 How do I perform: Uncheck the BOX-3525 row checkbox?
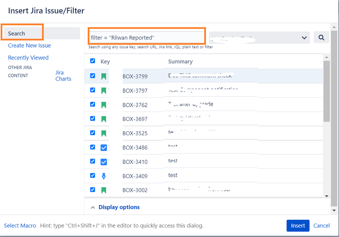tap(93, 133)
